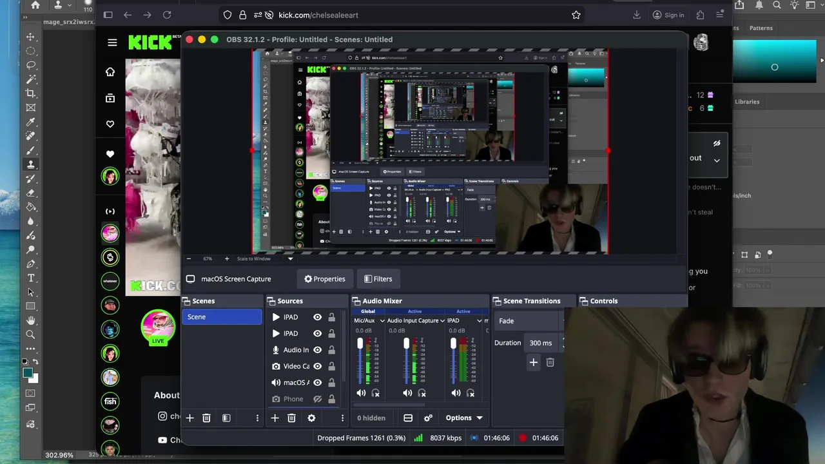Select the Lasso tool

coord(30,65)
